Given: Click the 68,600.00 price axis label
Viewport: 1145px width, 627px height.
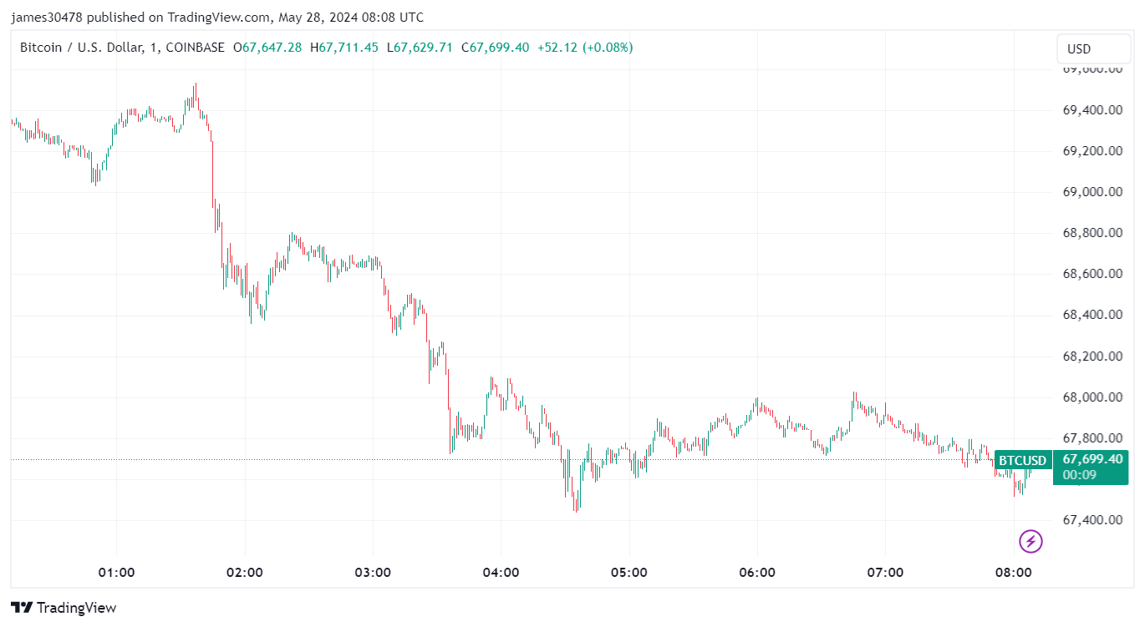Looking at the screenshot, I should coord(1092,274).
